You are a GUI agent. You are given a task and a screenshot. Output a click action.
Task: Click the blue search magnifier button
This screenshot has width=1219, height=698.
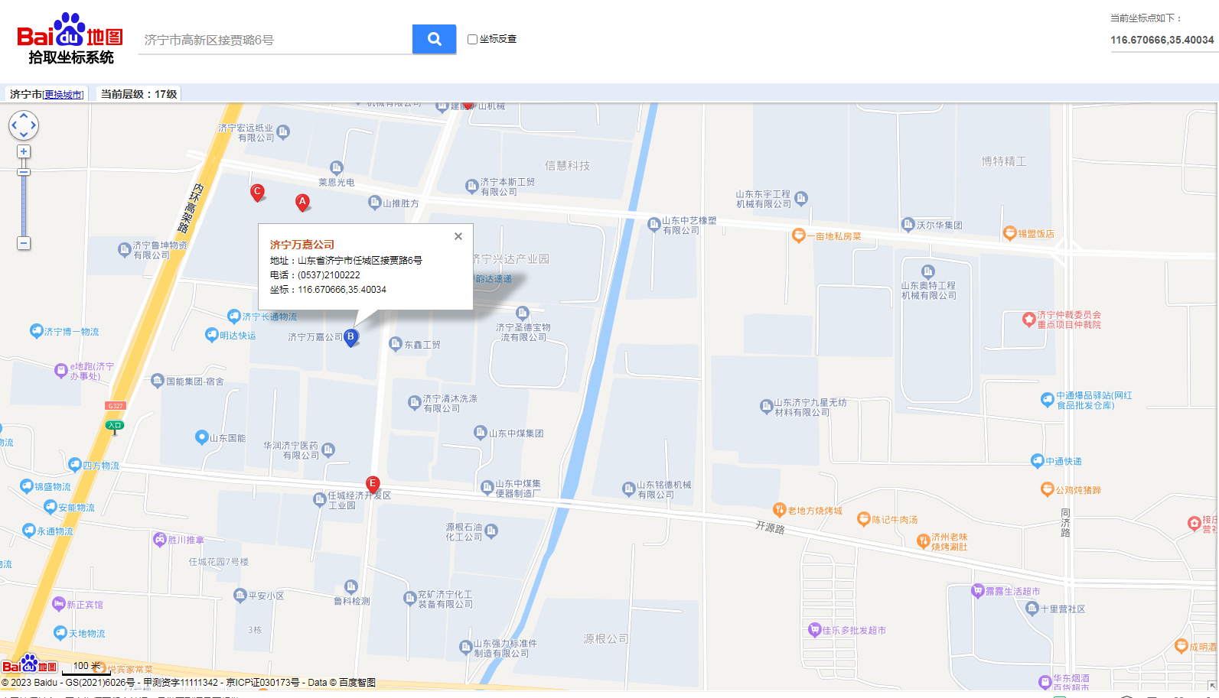coord(434,39)
